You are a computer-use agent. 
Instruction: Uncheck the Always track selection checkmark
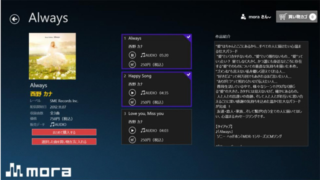tap(188, 37)
